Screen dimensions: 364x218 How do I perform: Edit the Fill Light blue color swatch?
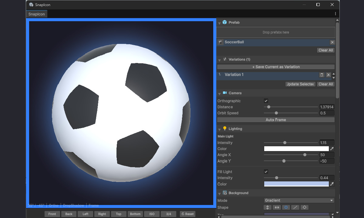pos(296,184)
